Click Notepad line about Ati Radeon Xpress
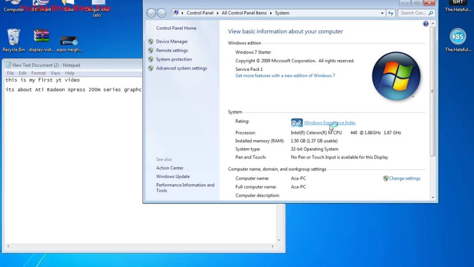The width and height of the screenshot is (474, 267). point(74,90)
